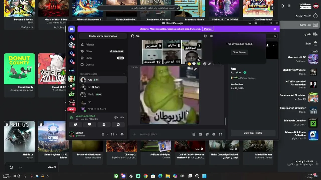
Task: Toggle the camera in voice panel
Action: [x=75, y=125]
